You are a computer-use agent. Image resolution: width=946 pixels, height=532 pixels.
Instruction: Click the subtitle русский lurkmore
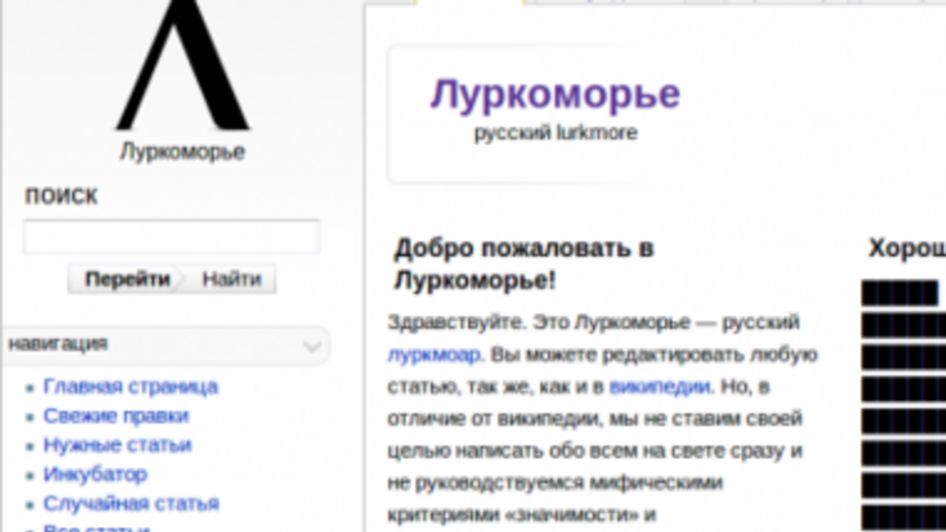click(556, 133)
